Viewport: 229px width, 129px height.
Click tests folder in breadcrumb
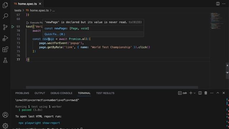click(18, 10)
